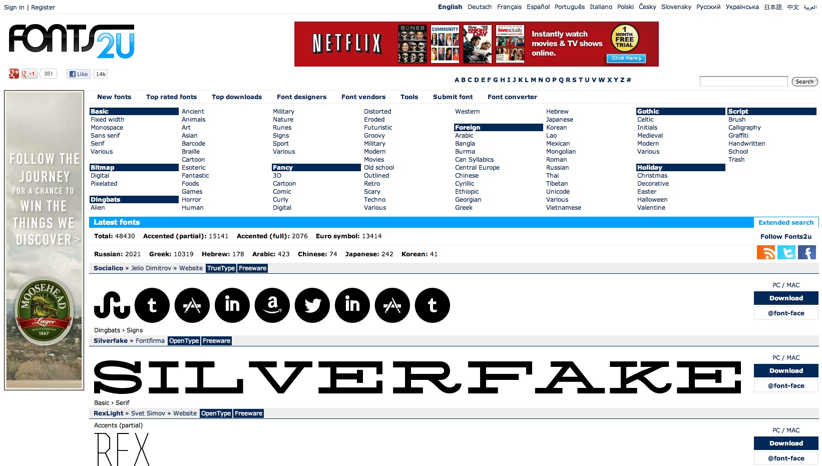
Task: Open the Foreign fonts category section
Action: pos(468,127)
